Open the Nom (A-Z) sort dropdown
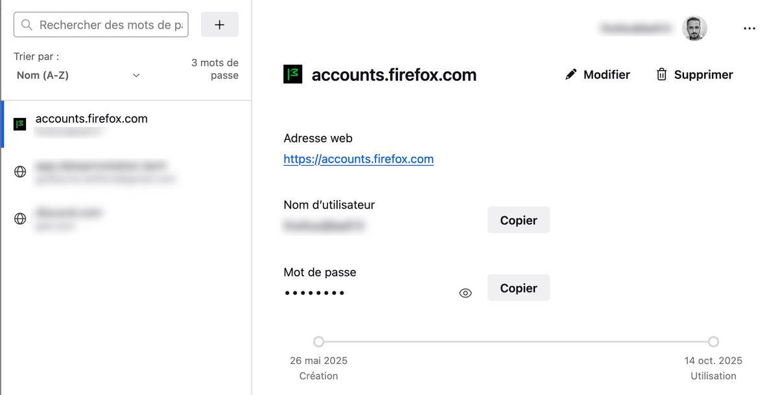 pyautogui.click(x=78, y=75)
